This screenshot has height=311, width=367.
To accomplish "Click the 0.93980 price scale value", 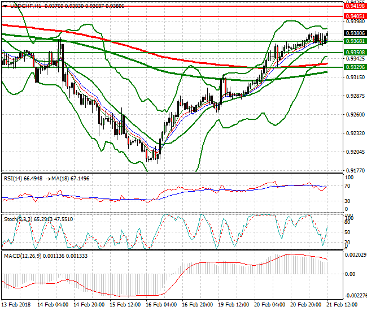I will [355, 21].
